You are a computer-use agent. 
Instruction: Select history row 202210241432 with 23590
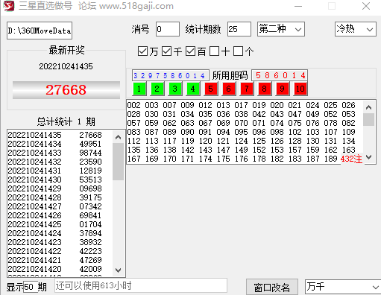[55, 162]
